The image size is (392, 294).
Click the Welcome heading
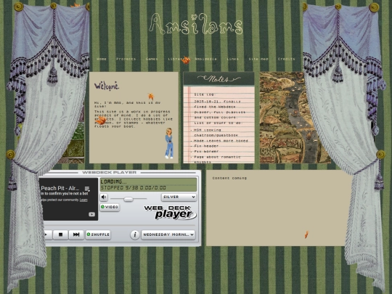point(107,86)
